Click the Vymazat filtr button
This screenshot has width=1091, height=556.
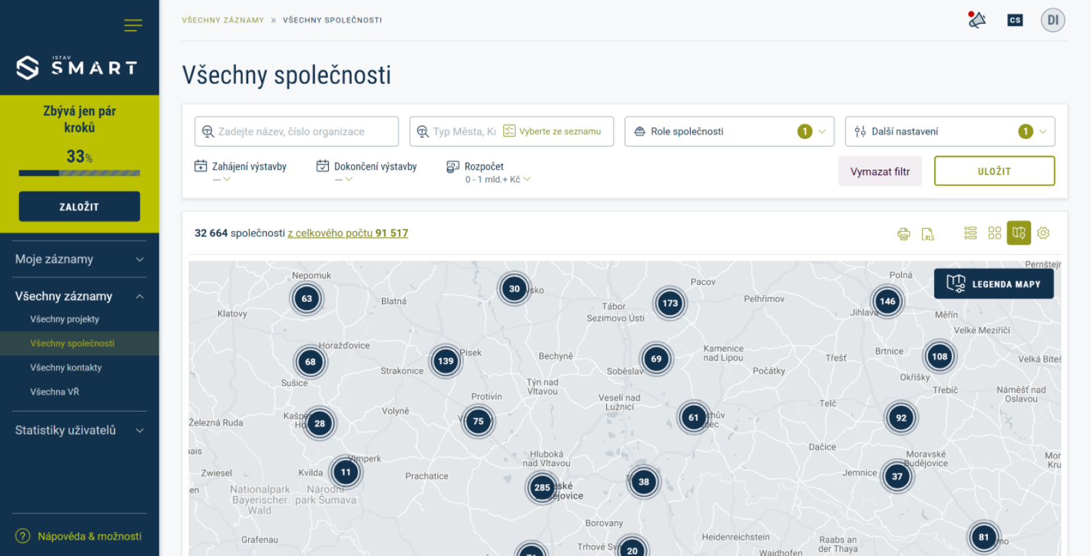click(x=880, y=172)
